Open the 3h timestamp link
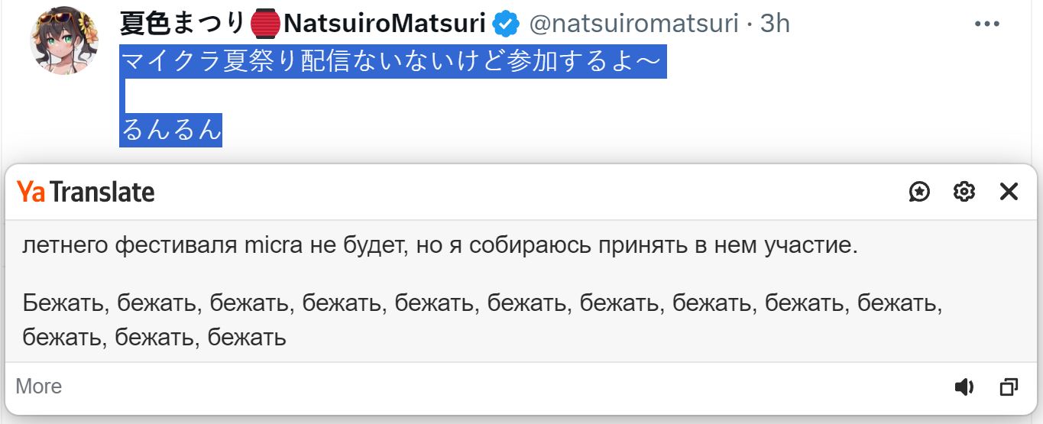1043x424 pixels. (x=774, y=24)
